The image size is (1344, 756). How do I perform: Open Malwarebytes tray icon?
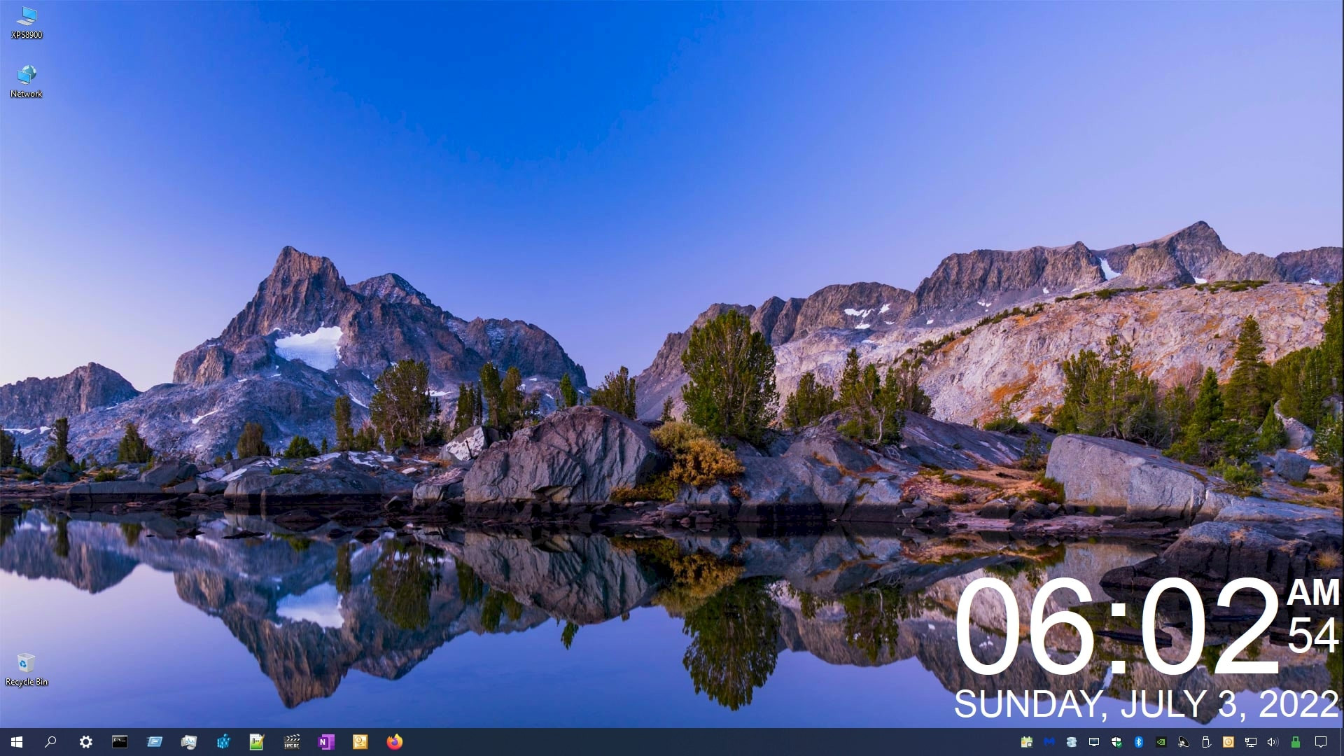pyautogui.click(x=1049, y=742)
